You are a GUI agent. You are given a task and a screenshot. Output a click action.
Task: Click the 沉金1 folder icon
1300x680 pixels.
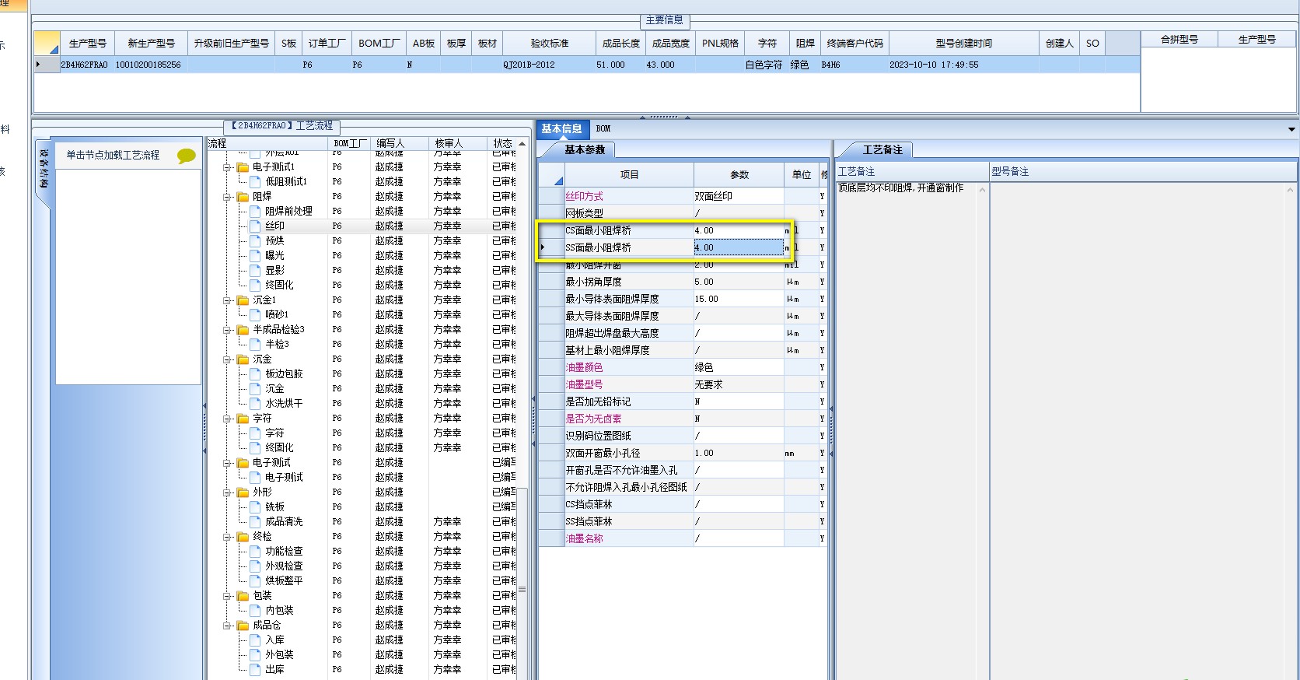click(243, 300)
